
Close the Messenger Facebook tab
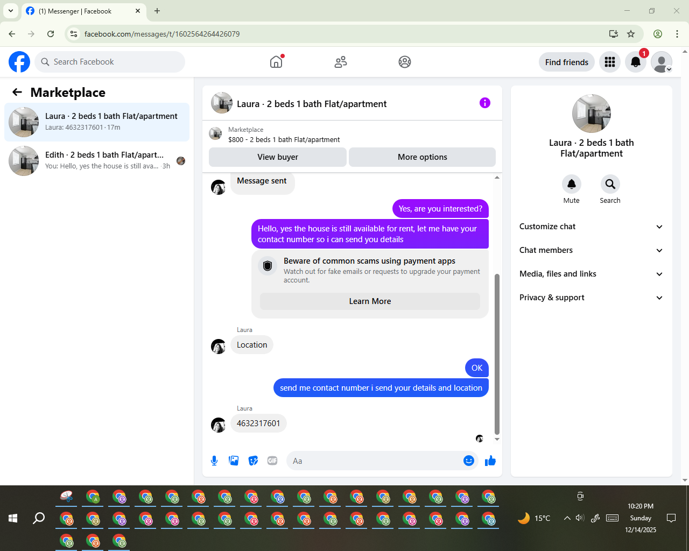138,11
